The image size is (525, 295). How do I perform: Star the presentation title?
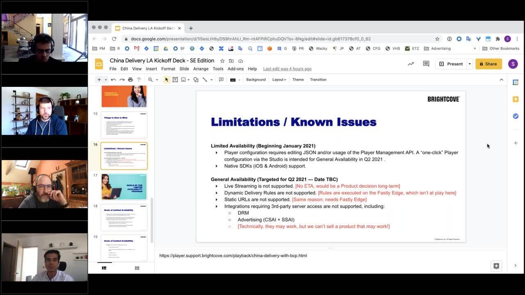coord(222,61)
